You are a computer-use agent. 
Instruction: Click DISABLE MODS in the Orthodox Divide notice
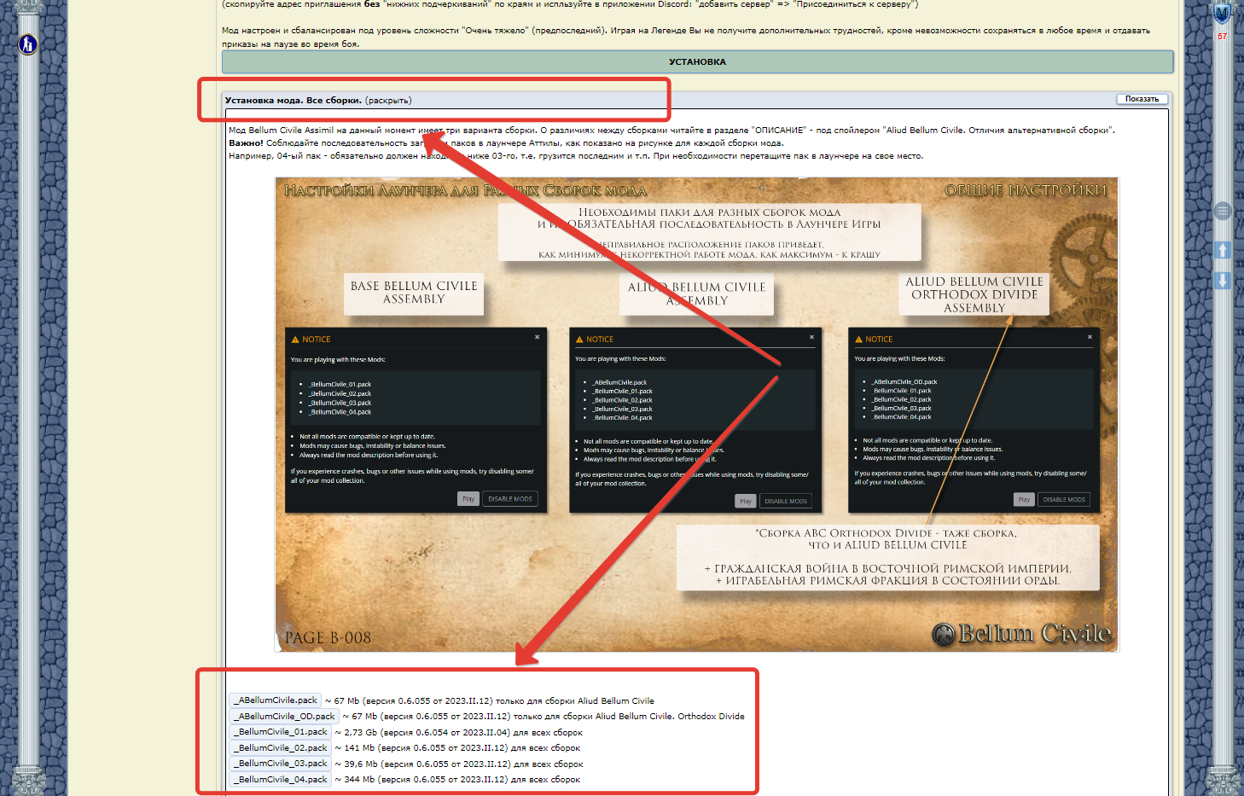[1064, 499]
